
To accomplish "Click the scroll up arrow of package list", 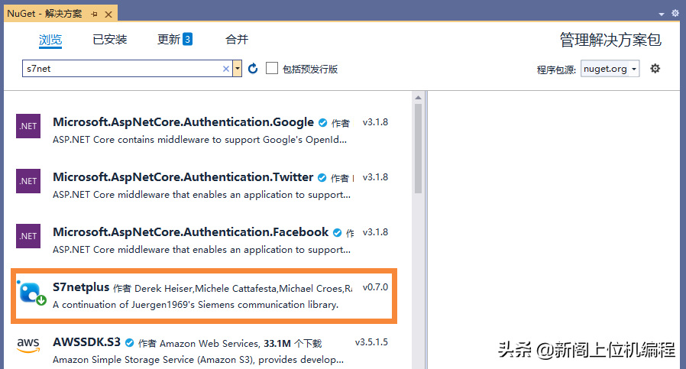I will 419,98.
